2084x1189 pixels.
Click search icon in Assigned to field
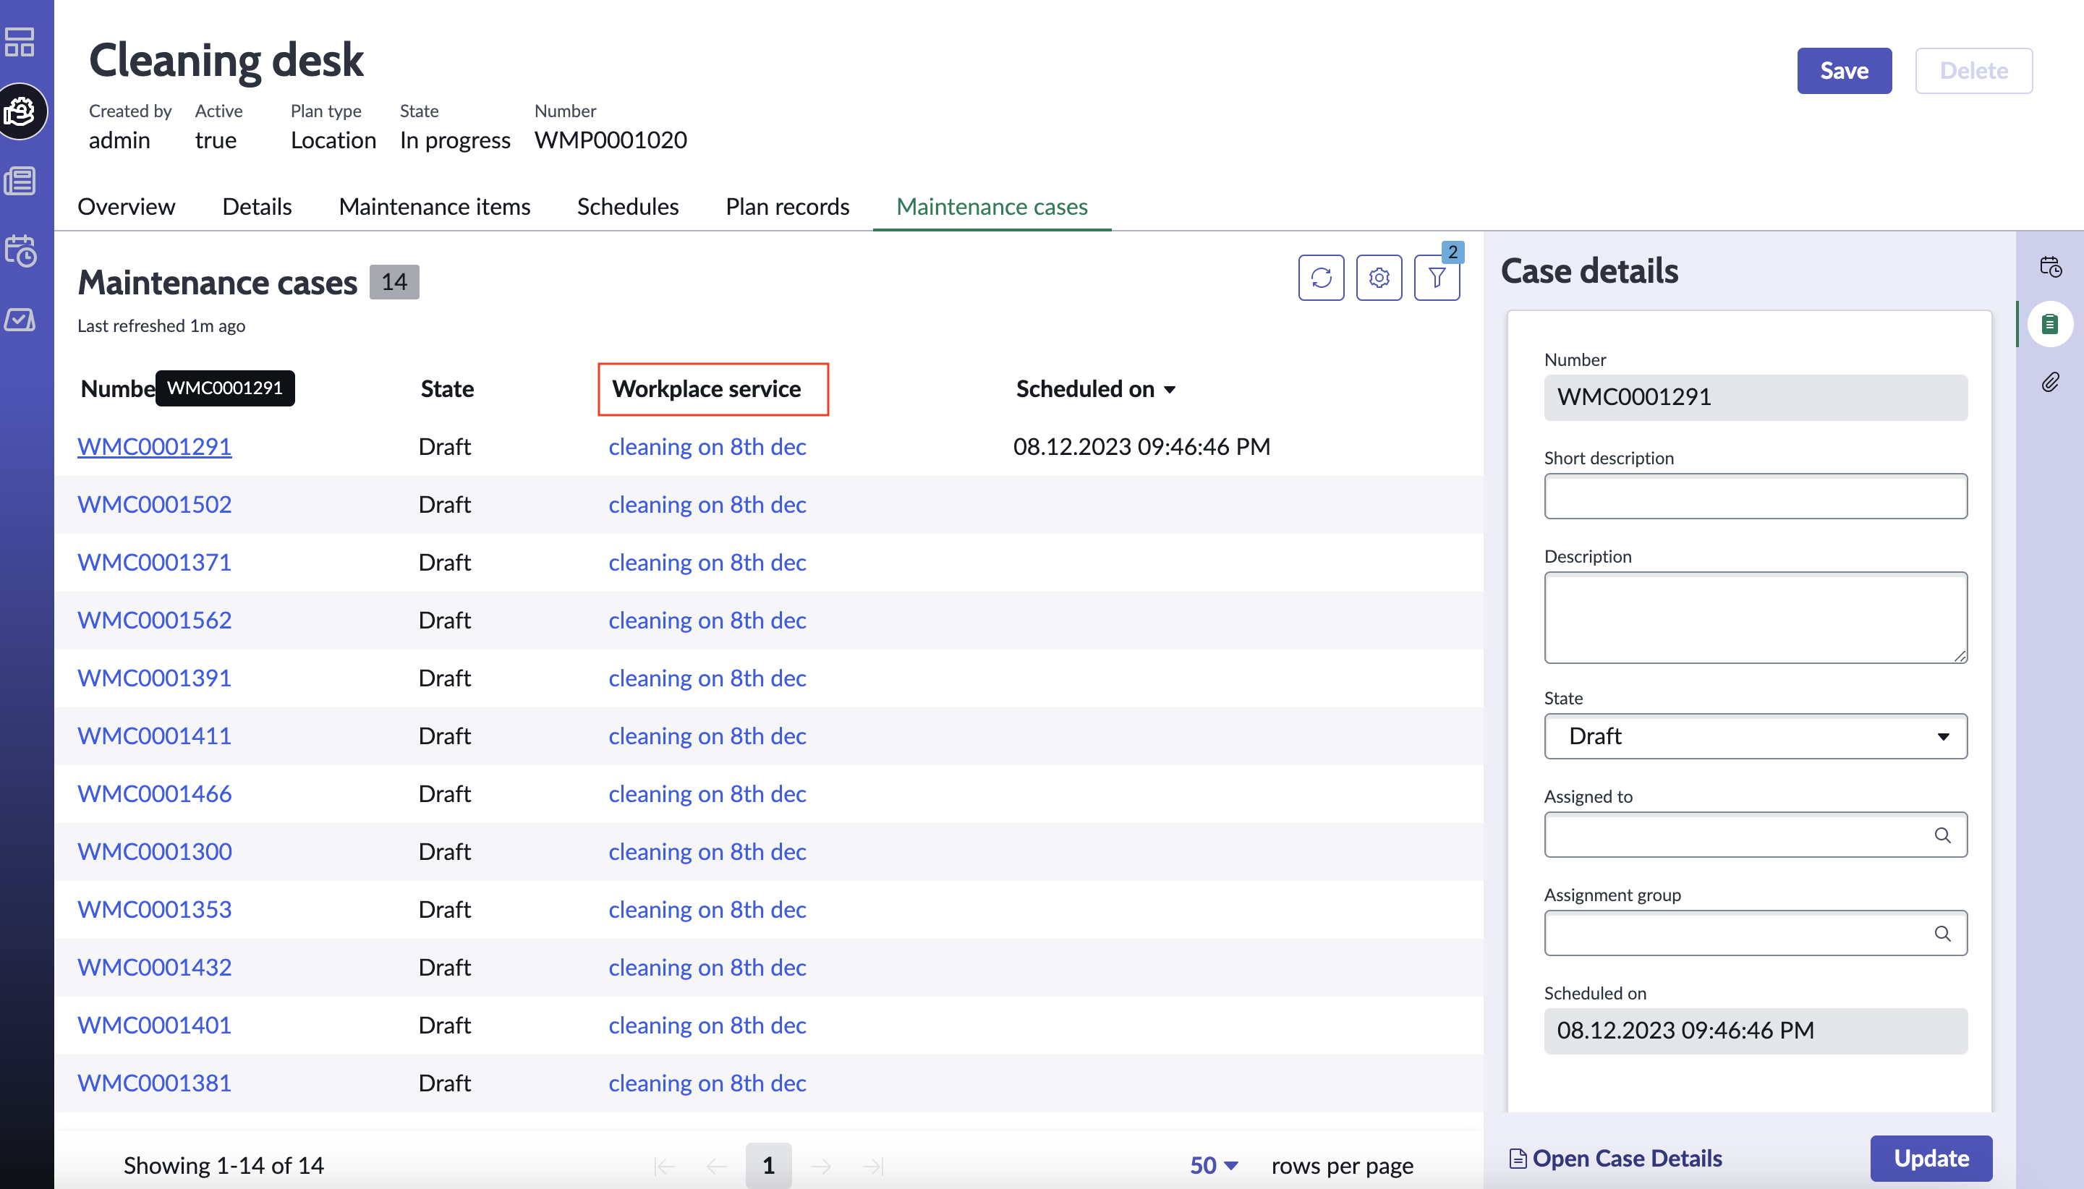(x=1942, y=835)
